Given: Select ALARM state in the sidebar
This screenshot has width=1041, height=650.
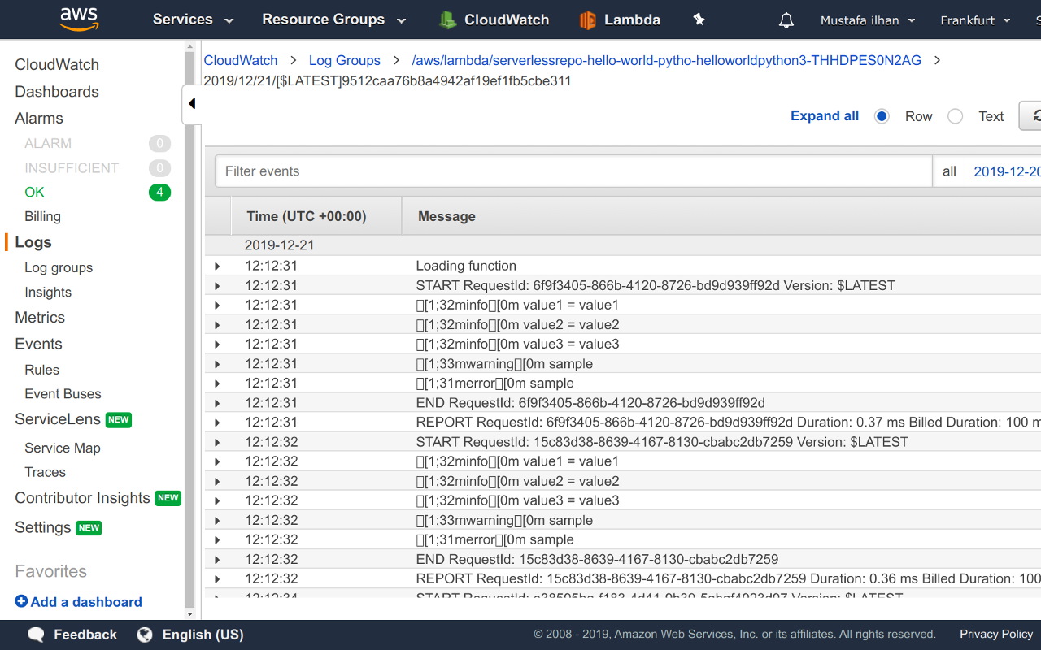Looking at the screenshot, I should pyautogui.click(x=48, y=144).
